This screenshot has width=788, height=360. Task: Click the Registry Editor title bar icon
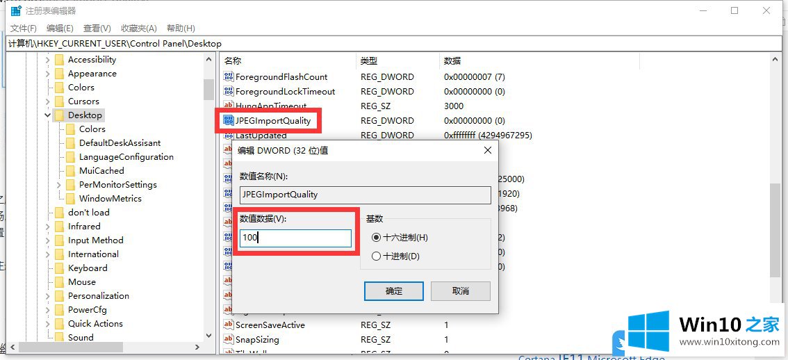coord(16,10)
